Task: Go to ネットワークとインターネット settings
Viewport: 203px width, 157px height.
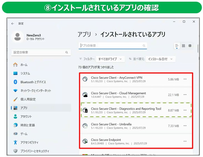Action: click(41, 91)
